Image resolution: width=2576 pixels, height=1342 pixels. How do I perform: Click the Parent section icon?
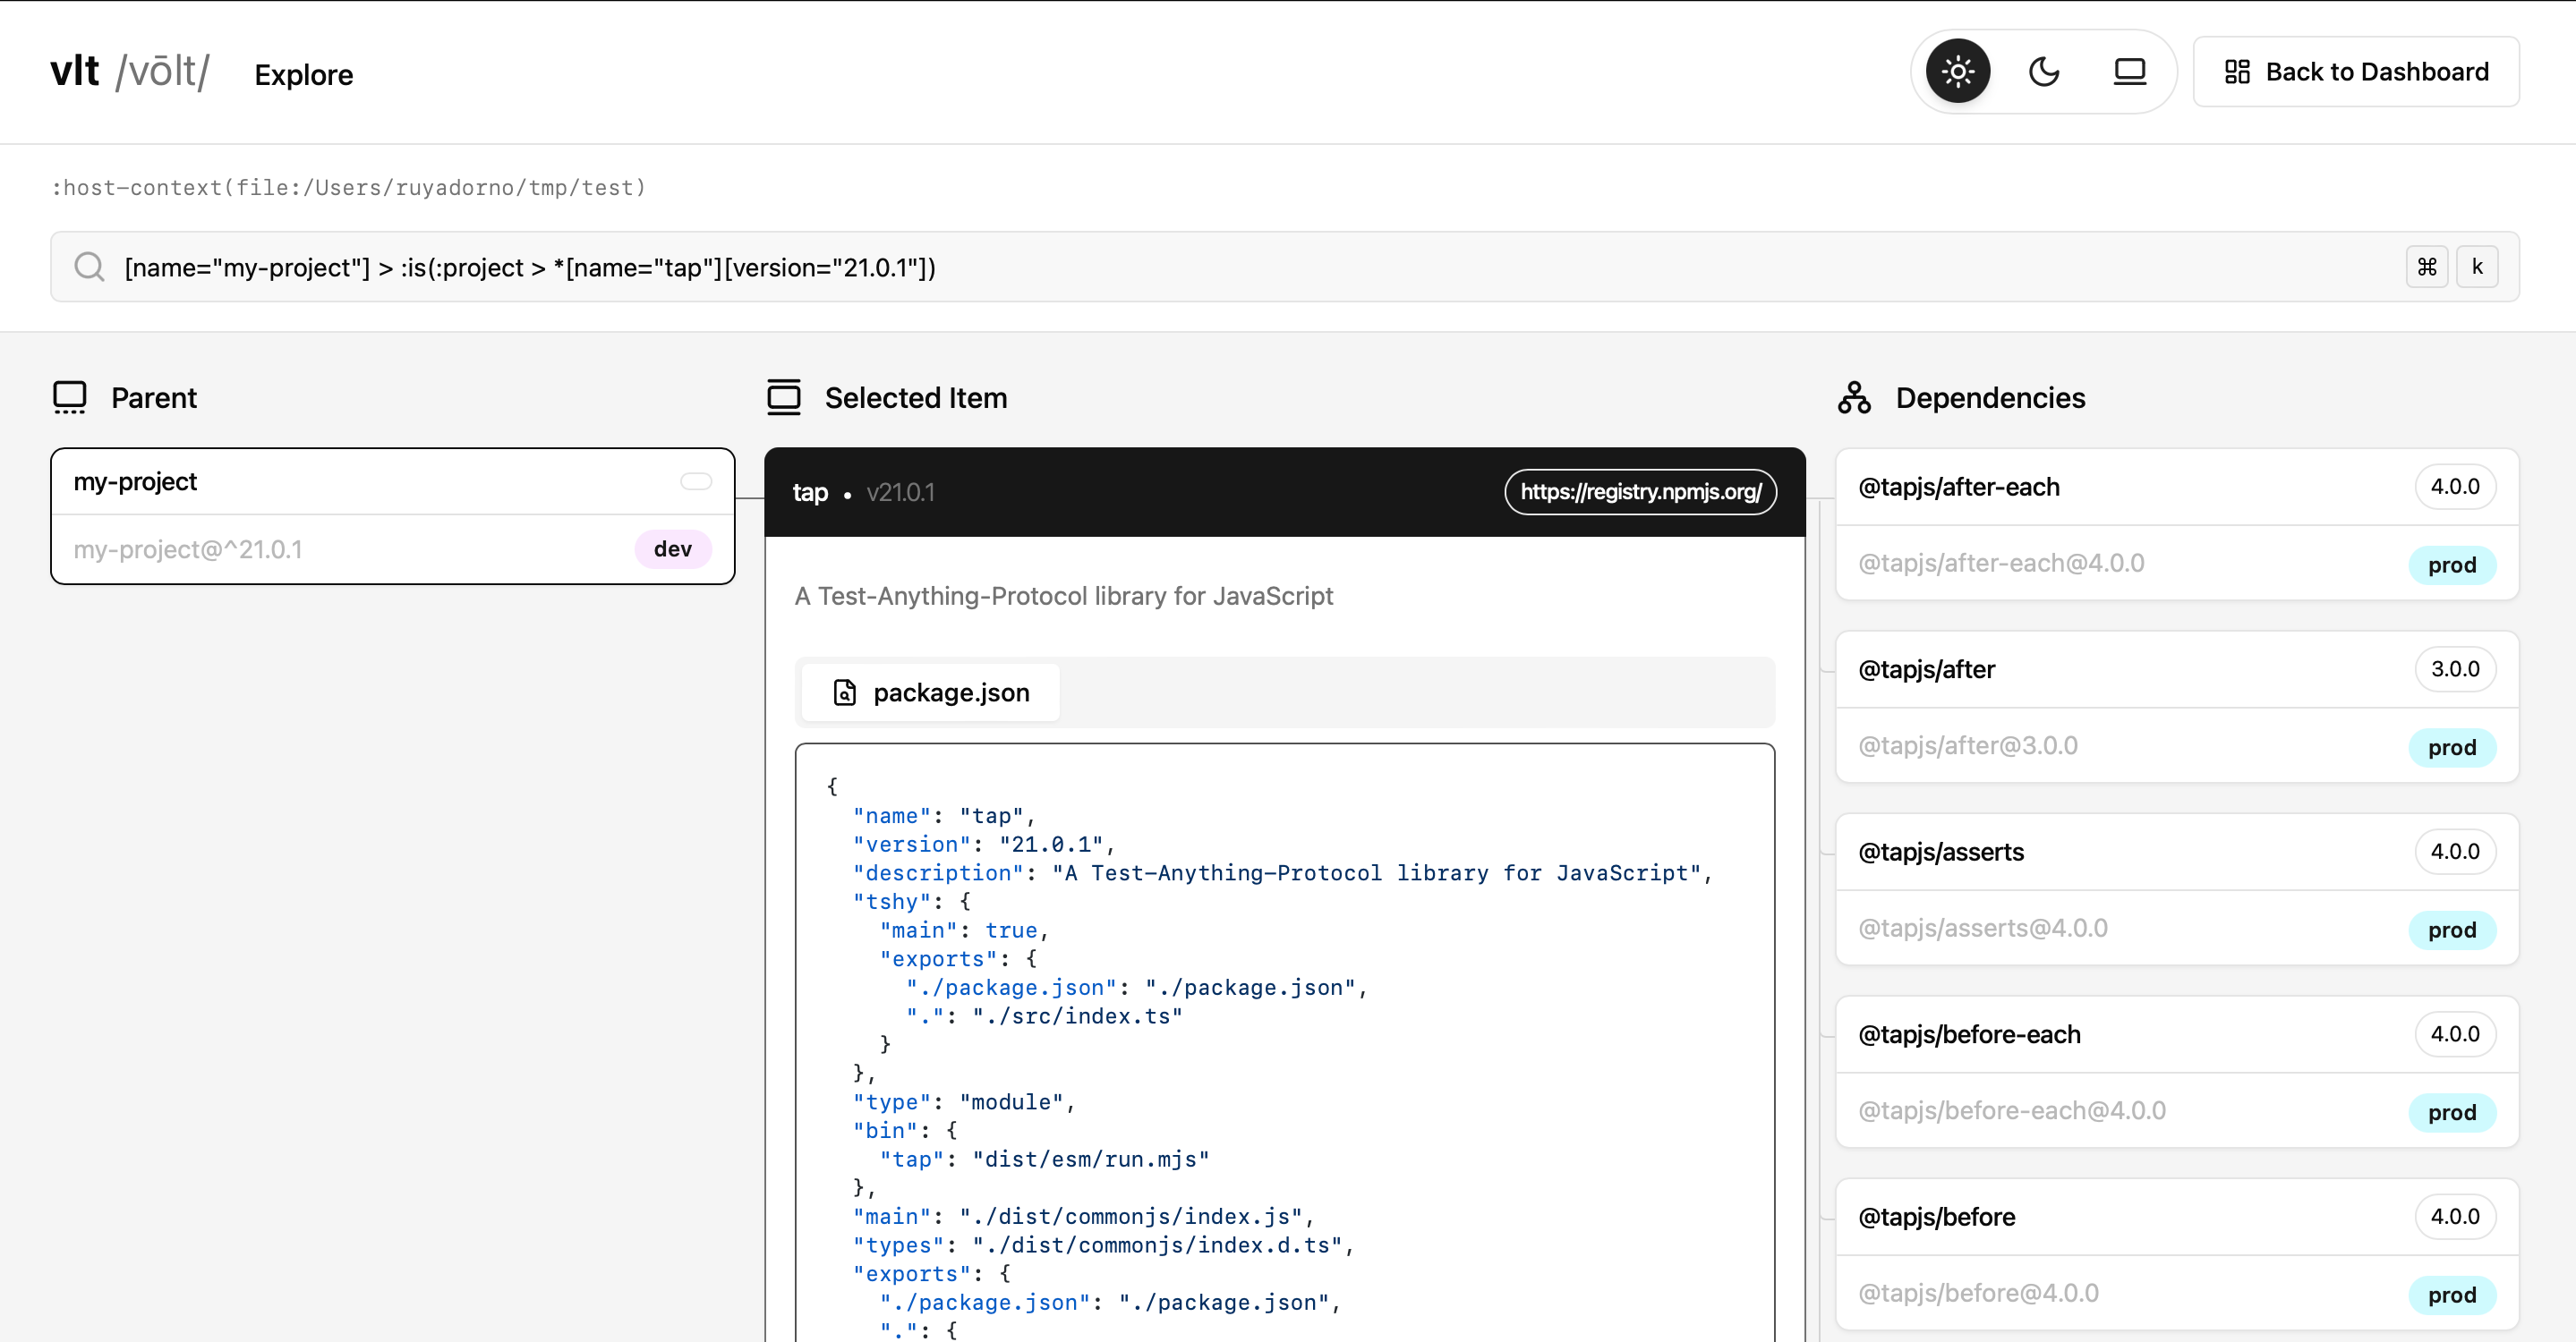[x=70, y=398]
